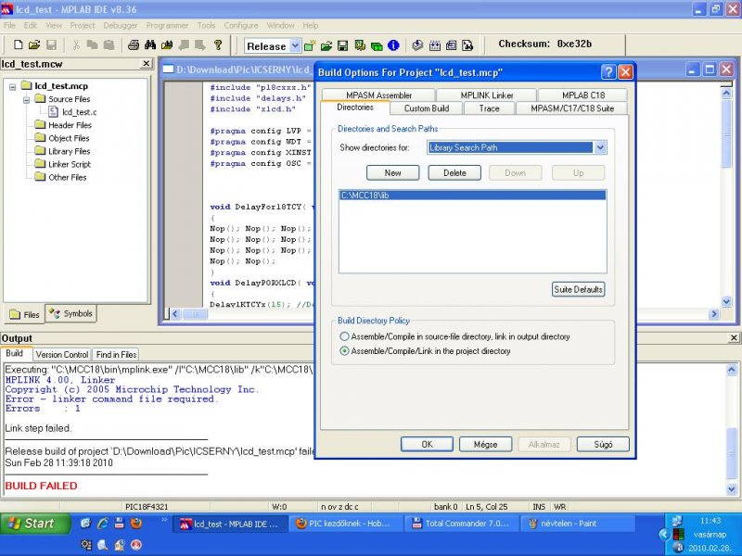Click the dialog's question mark help icon

608,72
